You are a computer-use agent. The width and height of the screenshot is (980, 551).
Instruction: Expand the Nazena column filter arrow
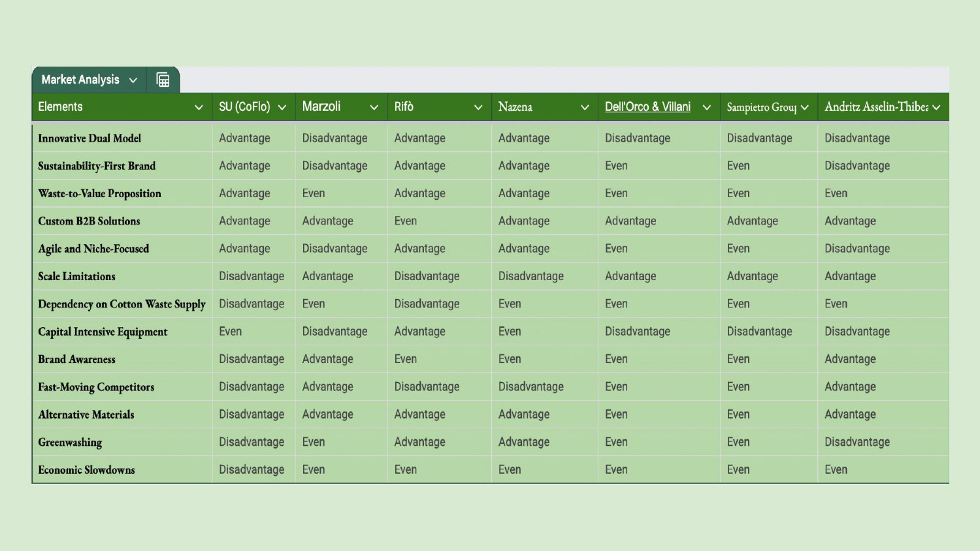point(585,107)
